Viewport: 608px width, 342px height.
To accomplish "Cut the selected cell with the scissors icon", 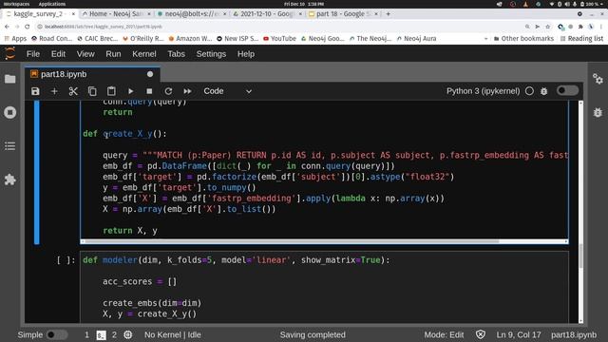I will coord(73,91).
